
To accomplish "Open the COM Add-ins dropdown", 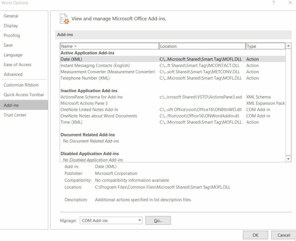I will click(111, 220).
